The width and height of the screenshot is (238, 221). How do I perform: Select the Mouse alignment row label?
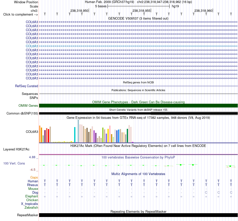(33, 189)
